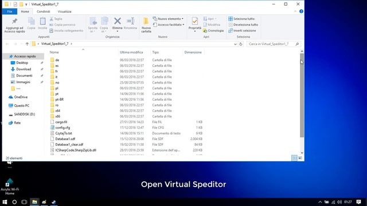Select the x64 folder
This screenshot has width=367, height=206.
pyautogui.click(x=57, y=110)
